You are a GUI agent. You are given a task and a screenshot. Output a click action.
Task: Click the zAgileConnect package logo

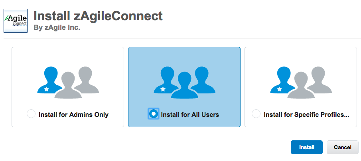click(15, 21)
